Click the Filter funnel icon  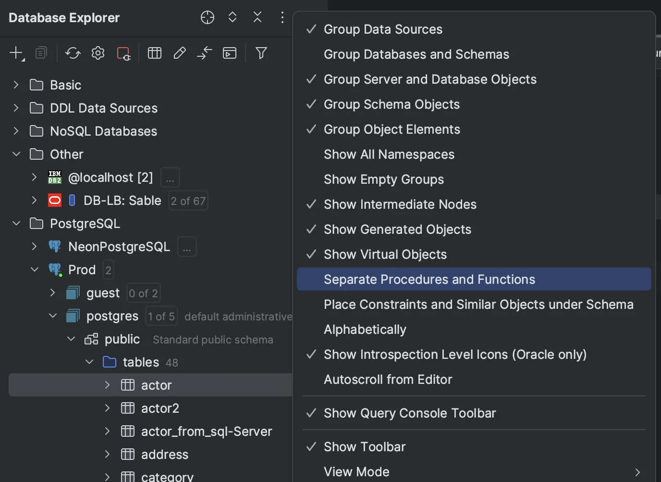click(x=261, y=53)
